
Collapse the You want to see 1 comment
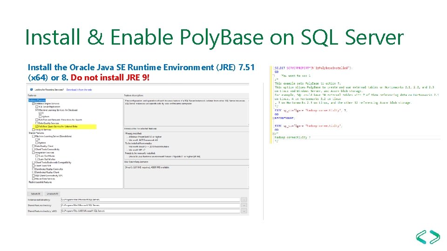click(273, 76)
